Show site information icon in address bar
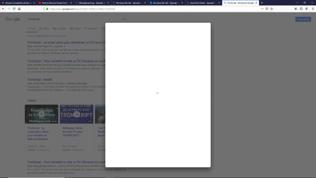This screenshot has width=316, height=178. [x=44, y=9]
